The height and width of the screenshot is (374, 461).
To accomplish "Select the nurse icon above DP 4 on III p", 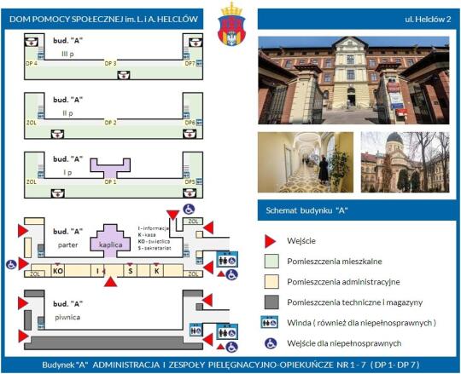I will coord(32,42).
